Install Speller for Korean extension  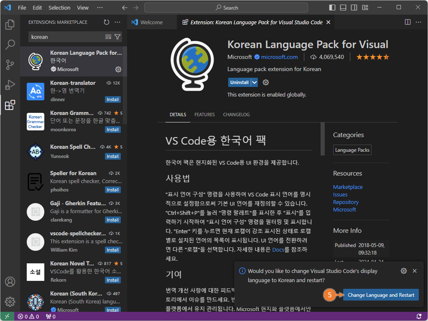[x=113, y=190]
